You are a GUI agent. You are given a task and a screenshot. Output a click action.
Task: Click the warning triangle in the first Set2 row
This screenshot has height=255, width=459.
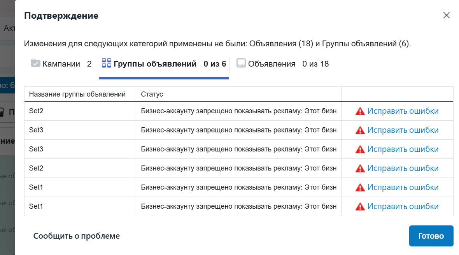click(x=360, y=111)
